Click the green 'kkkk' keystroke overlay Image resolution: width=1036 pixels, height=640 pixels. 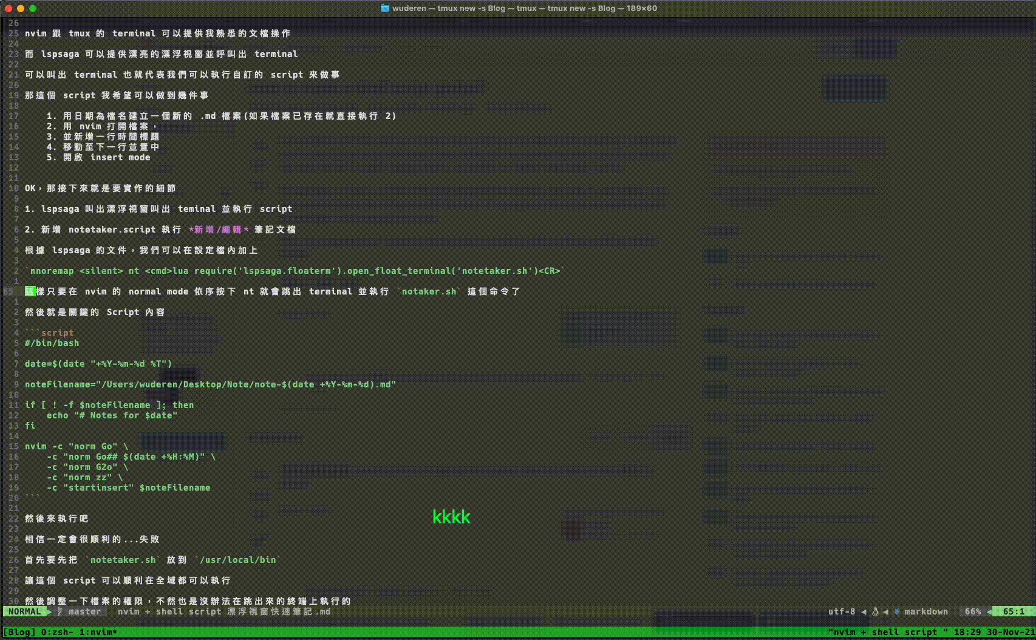pos(451,517)
